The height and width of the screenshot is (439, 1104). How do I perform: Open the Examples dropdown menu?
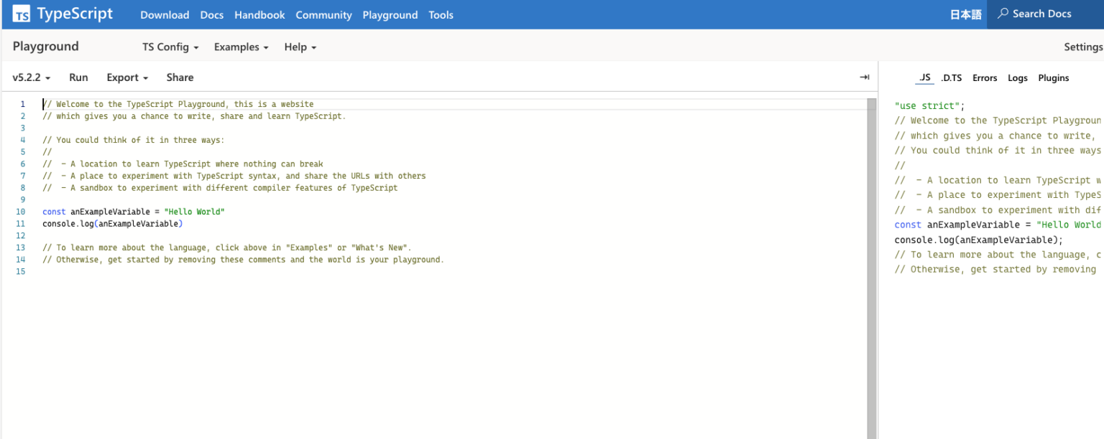[x=241, y=47]
